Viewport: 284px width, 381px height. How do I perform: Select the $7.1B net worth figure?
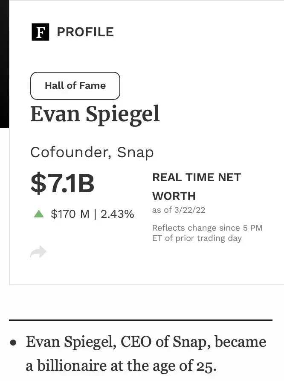[62, 183]
